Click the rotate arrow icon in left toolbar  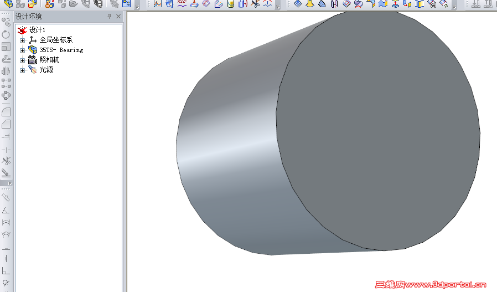(x=6, y=34)
